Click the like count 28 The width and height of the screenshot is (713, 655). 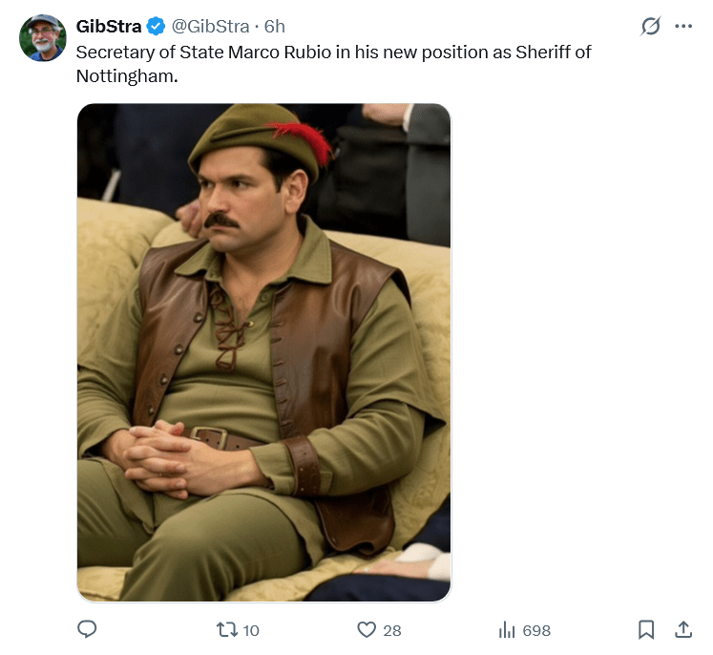392,630
